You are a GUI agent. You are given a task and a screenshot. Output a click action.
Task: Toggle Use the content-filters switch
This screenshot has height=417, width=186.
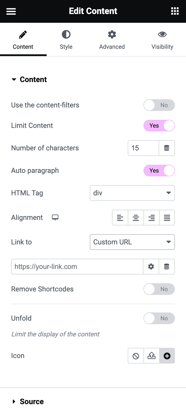(x=159, y=105)
